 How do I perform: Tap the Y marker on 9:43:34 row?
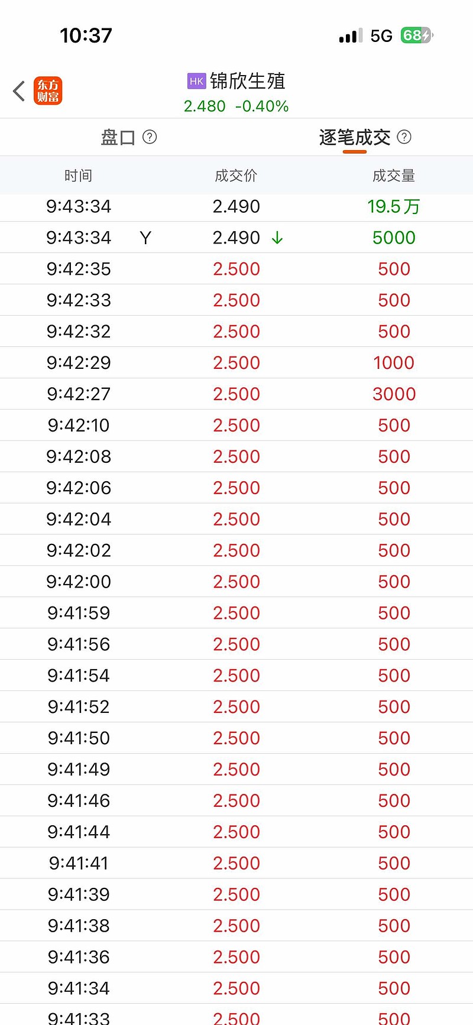pyautogui.click(x=145, y=238)
